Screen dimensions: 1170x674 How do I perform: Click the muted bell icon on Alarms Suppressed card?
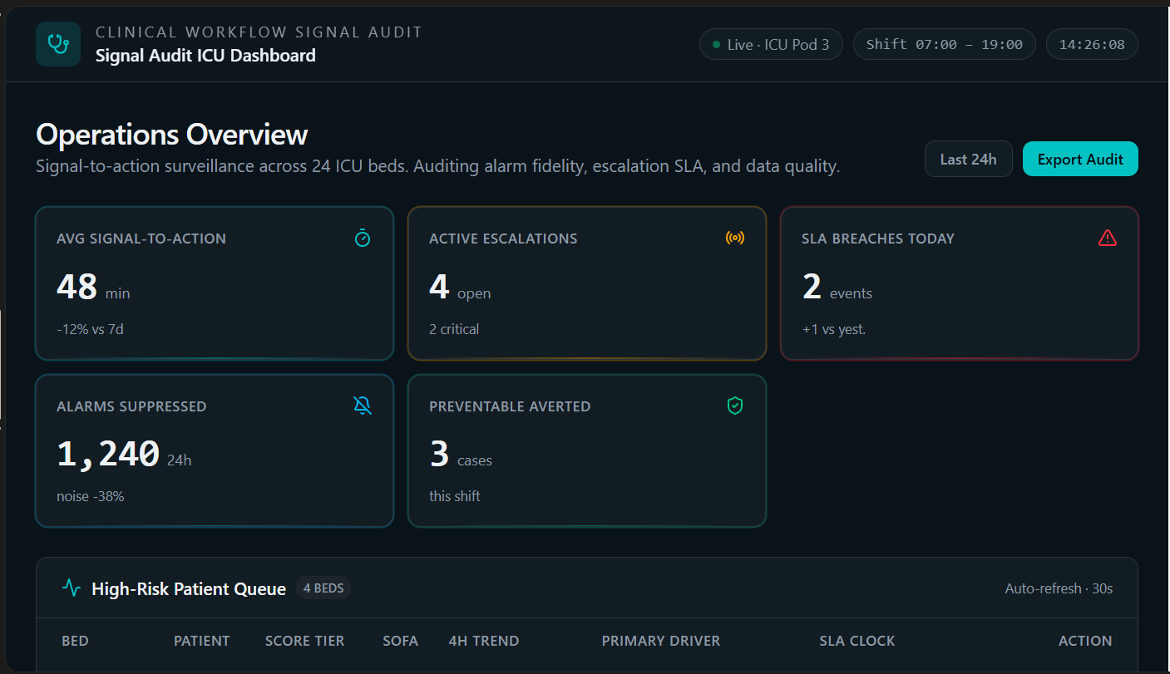363,406
